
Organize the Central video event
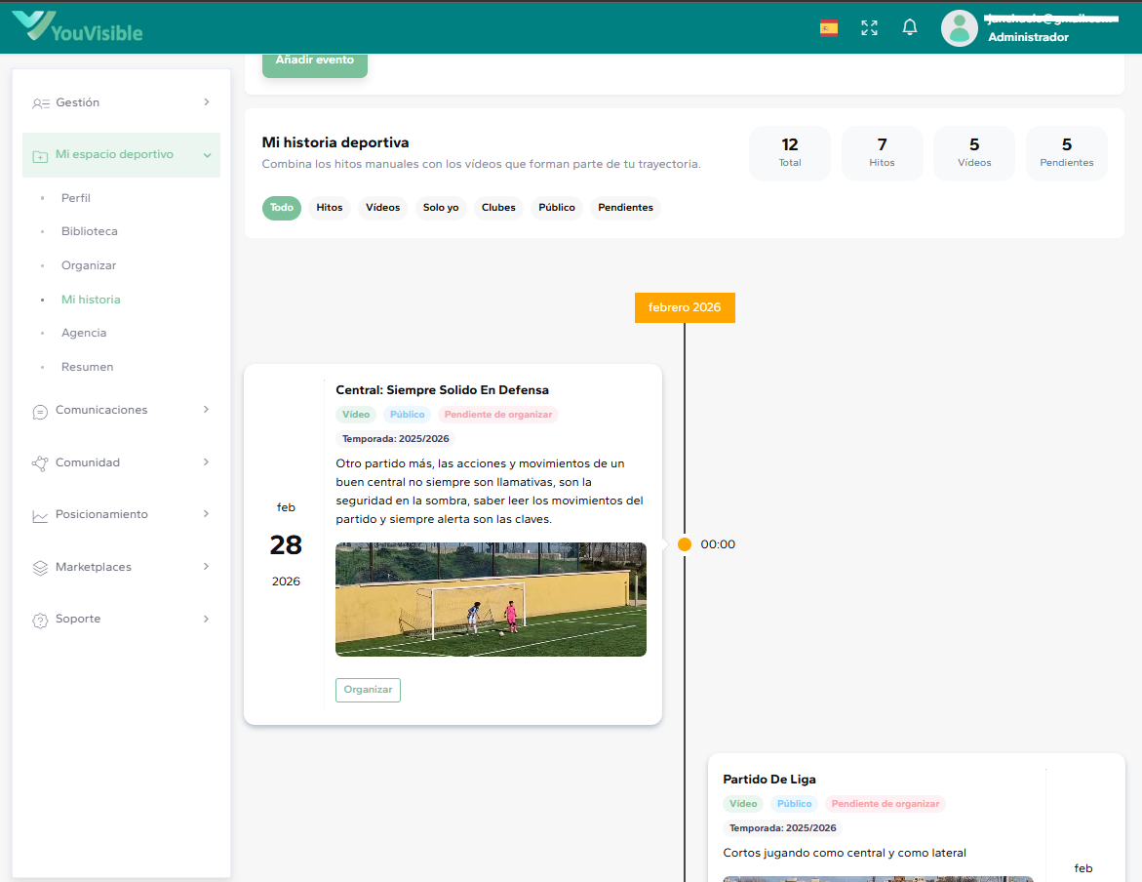[368, 689]
